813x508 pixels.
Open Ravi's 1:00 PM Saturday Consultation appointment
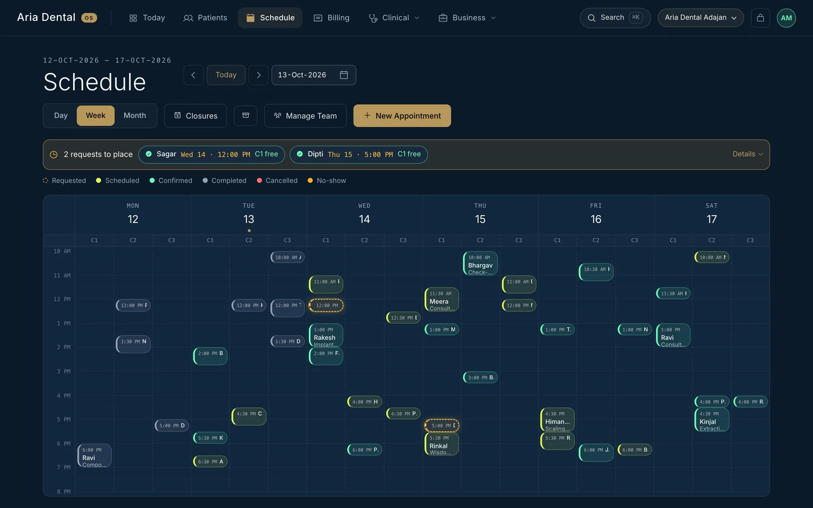(x=673, y=336)
